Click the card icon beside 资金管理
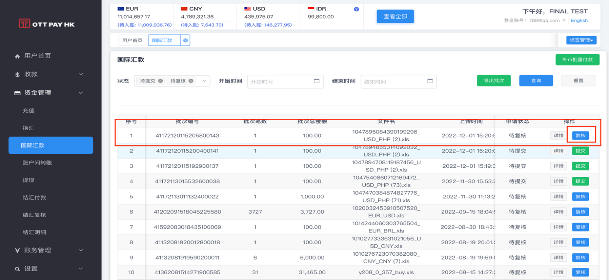 17,93
